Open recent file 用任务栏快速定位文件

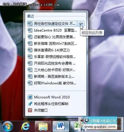coord(52,24)
